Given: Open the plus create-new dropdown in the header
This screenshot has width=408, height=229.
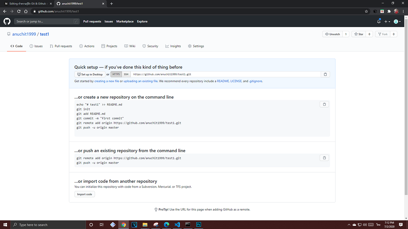Looking at the screenshot, I should (x=387, y=21).
